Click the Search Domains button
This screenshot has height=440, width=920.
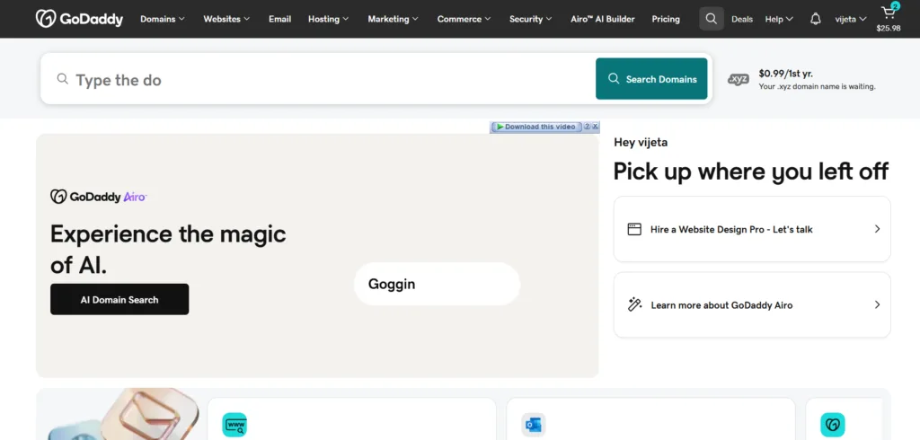tap(651, 79)
